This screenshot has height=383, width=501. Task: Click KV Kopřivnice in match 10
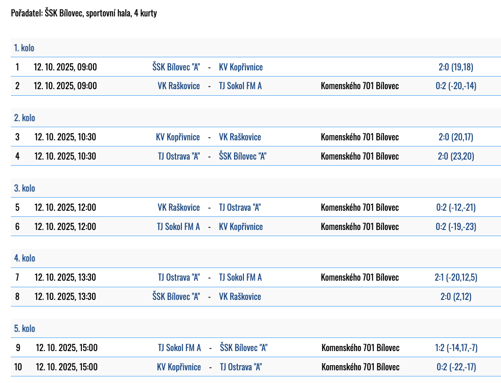[x=179, y=367]
